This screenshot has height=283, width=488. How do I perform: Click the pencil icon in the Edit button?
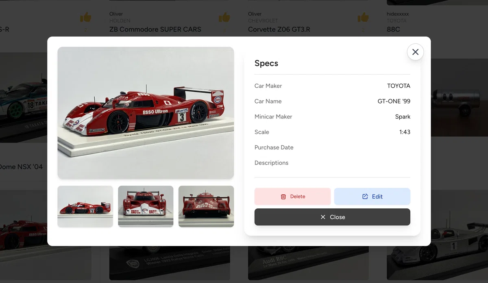365,197
